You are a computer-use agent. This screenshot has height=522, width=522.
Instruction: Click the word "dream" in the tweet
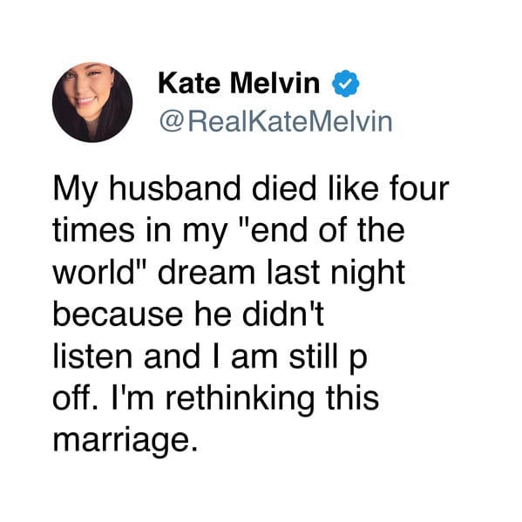(207, 272)
